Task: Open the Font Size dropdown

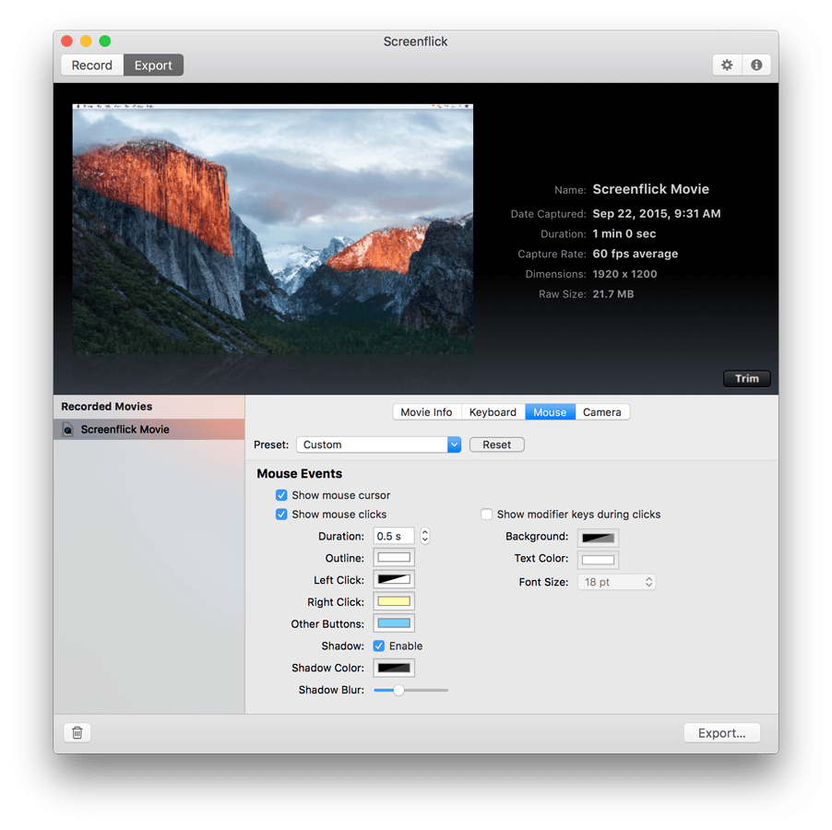Action: click(616, 582)
